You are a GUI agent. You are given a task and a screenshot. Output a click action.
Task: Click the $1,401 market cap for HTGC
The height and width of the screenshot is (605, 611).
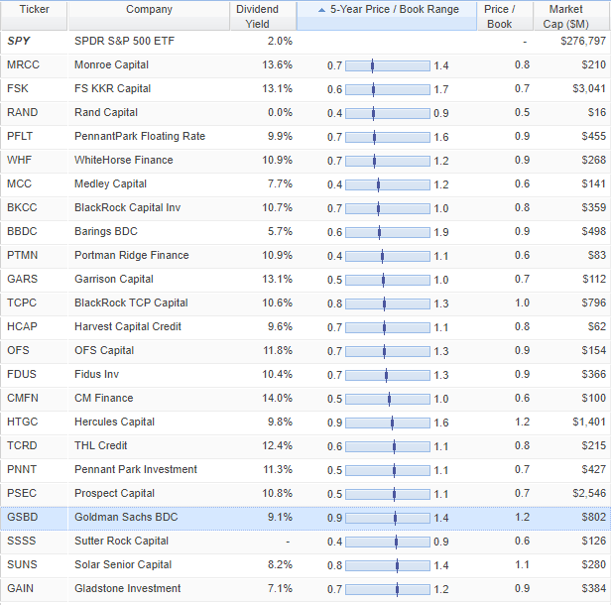[589, 422]
